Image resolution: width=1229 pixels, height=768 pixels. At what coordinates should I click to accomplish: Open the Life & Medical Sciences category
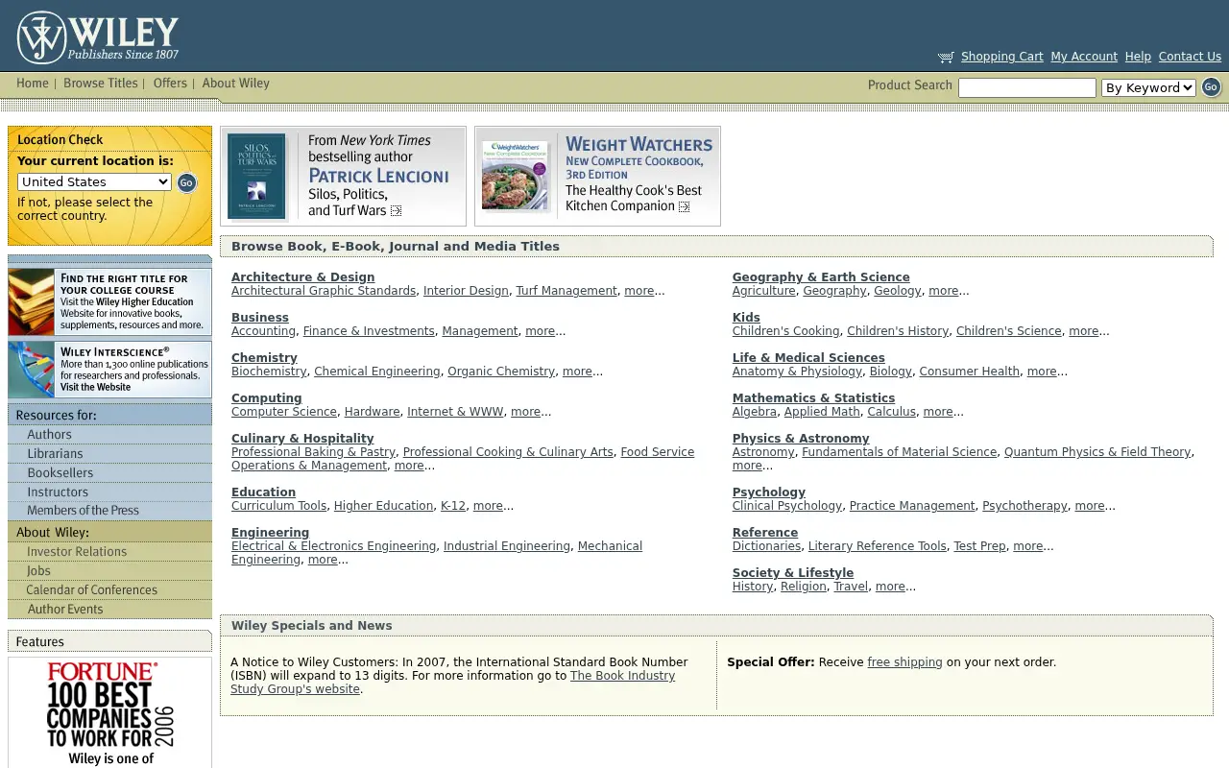point(808,358)
